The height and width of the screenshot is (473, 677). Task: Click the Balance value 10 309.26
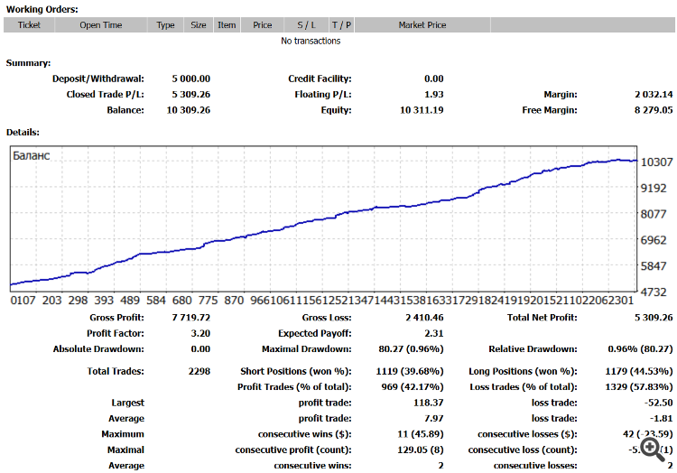pos(189,110)
